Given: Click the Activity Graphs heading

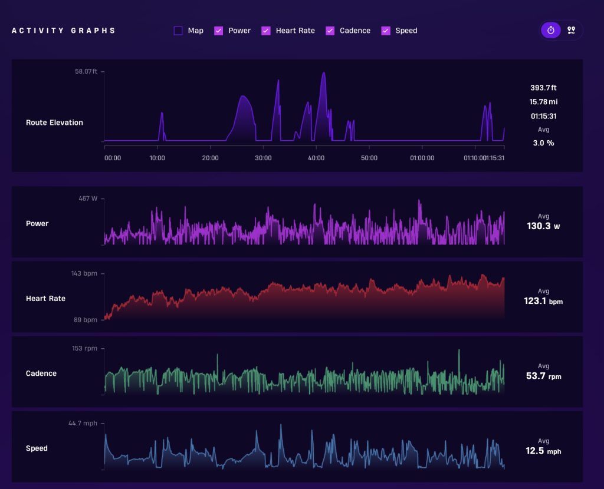Looking at the screenshot, I should [x=64, y=31].
